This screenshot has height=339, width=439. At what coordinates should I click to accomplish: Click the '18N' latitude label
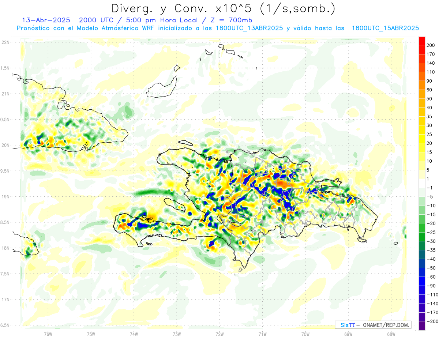(x=5, y=248)
